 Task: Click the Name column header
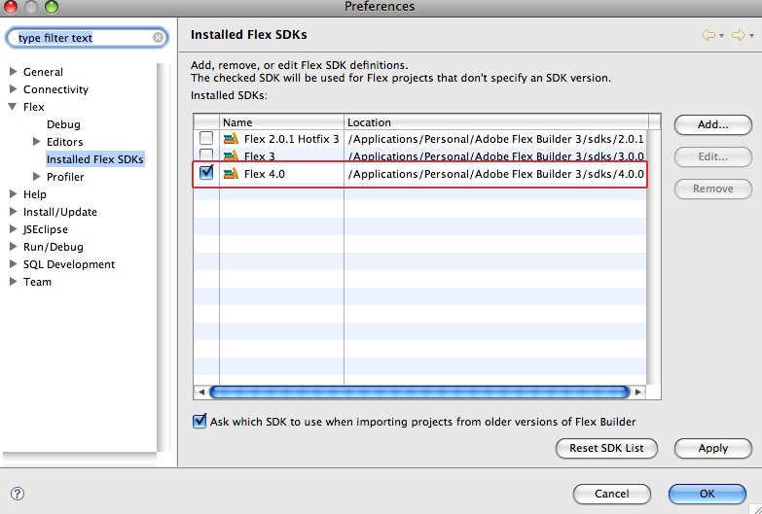(x=282, y=122)
